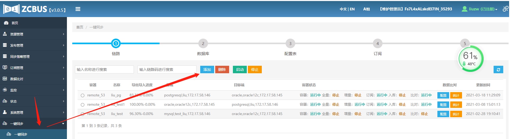
Task: Select the liu_pg row radio button
Action: pyautogui.click(x=82, y=95)
